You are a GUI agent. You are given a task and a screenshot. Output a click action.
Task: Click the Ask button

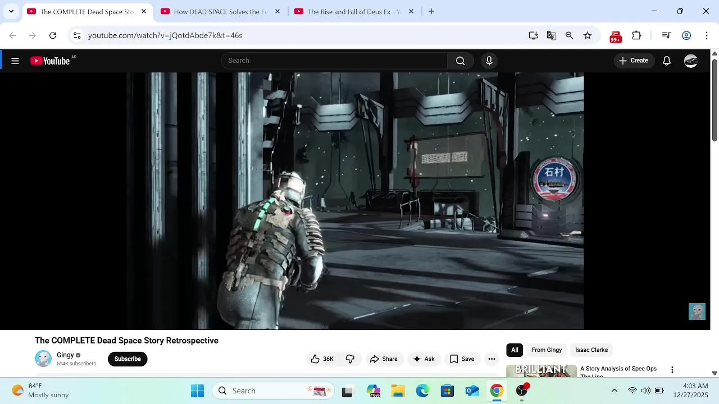click(424, 359)
